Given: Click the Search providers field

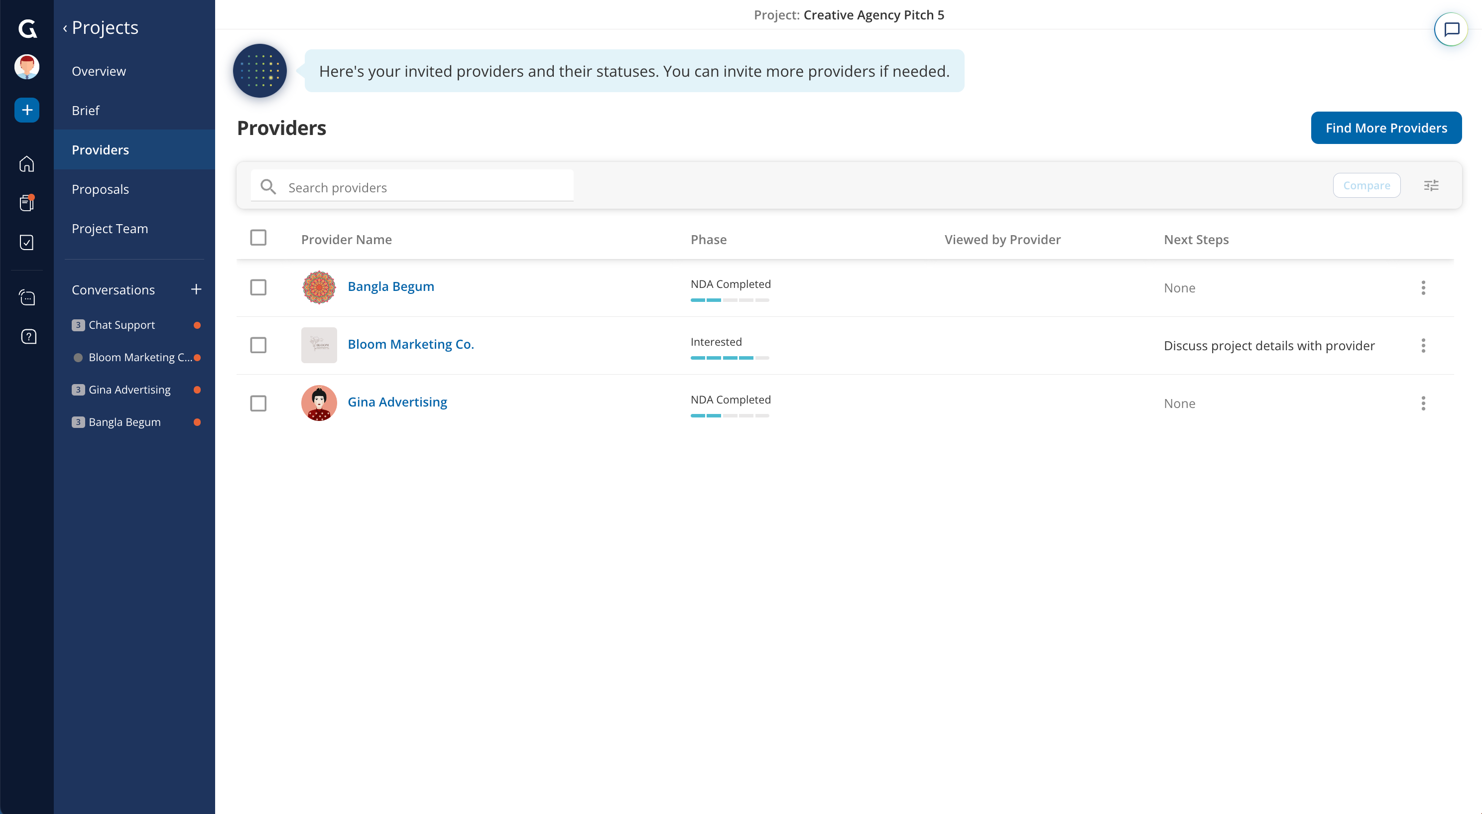Looking at the screenshot, I should (x=426, y=187).
